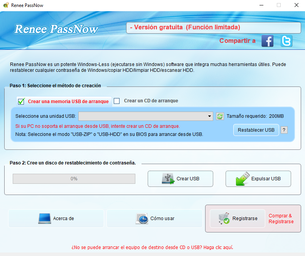Image resolution: width=305 pixels, height=256 pixels.
Task: Open the Cómo usar guide
Action: (x=155, y=219)
